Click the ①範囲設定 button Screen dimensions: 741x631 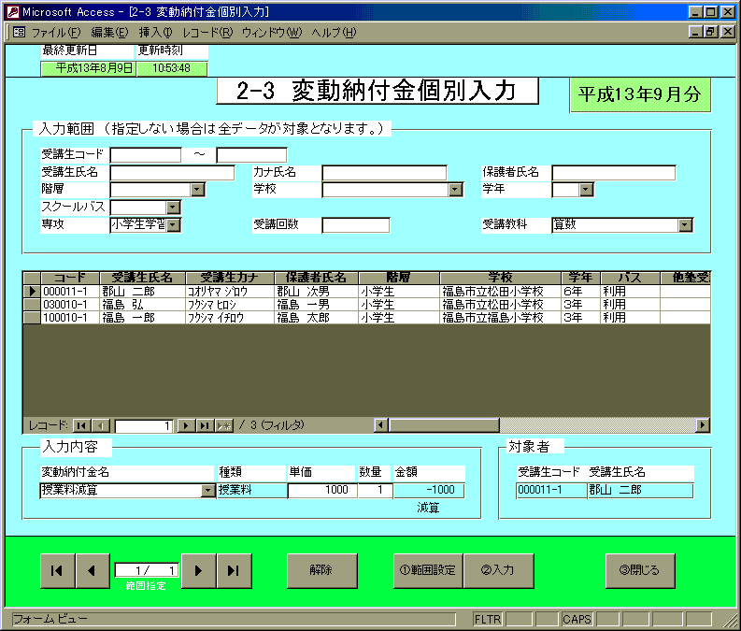point(428,570)
